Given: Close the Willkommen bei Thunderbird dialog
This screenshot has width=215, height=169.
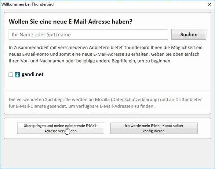Looking at the screenshot, I should [209, 4].
